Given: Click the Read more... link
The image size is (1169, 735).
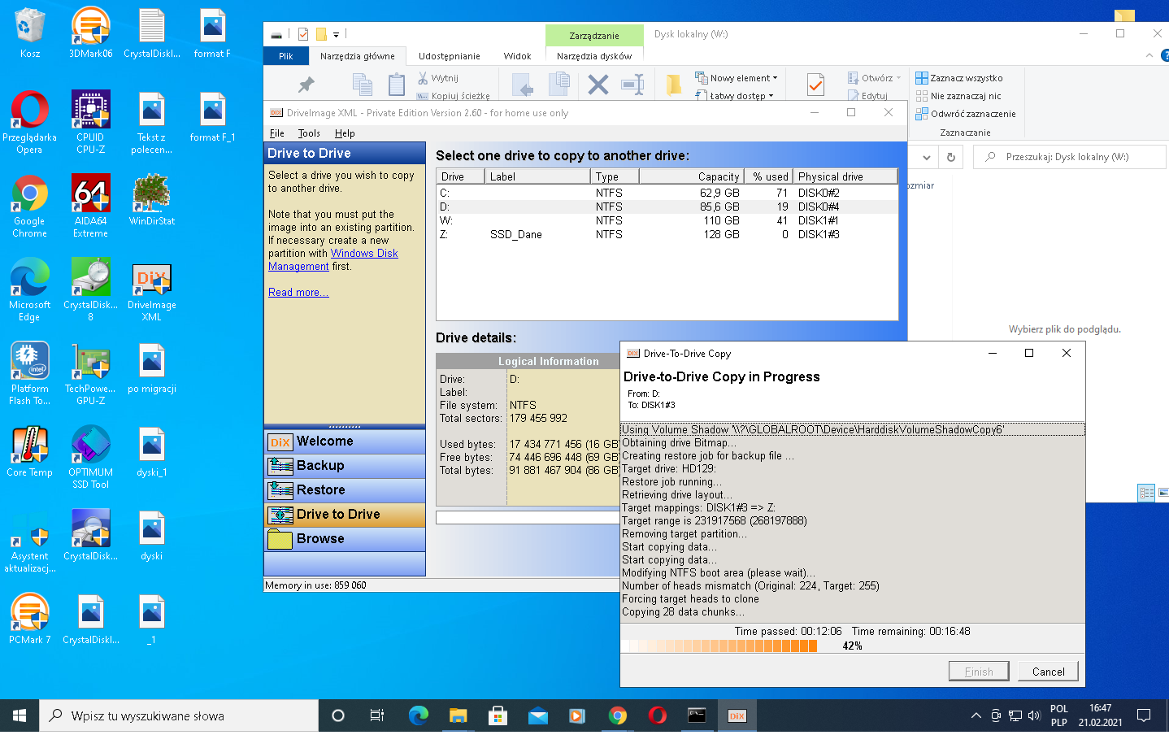Looking at the screenshot, I should [298, 293].
